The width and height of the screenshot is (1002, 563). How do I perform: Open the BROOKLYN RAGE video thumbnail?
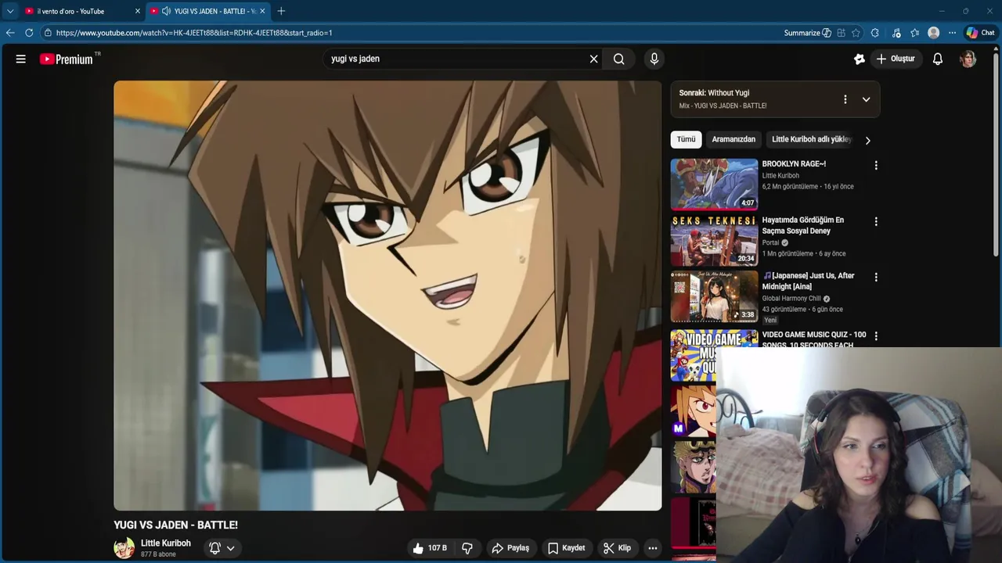[x=714, y=185]
